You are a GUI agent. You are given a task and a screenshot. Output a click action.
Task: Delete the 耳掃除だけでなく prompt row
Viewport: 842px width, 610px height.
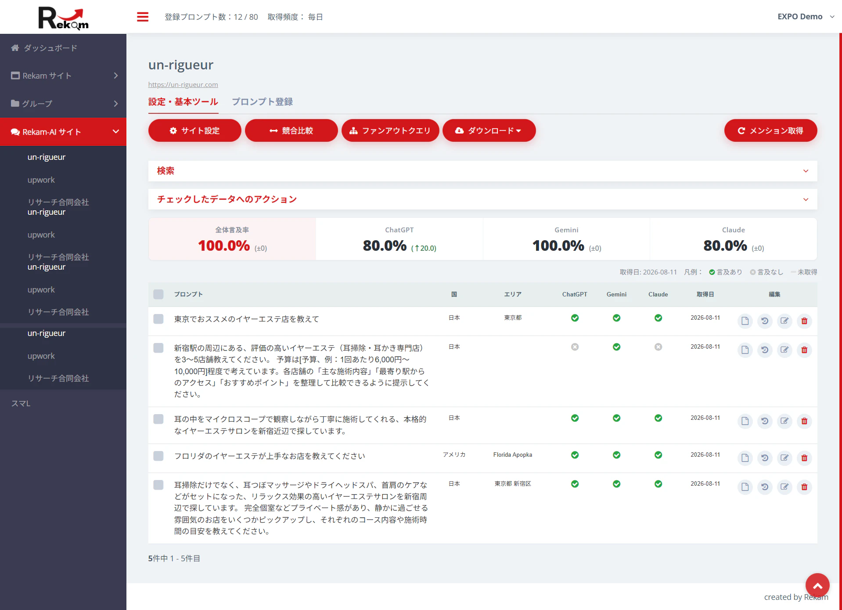[x=804, y=487]
